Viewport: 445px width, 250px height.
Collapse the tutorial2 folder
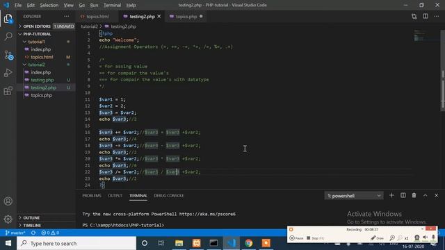47,65
